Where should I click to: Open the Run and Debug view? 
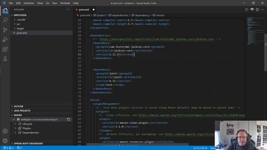pos(5,40)
